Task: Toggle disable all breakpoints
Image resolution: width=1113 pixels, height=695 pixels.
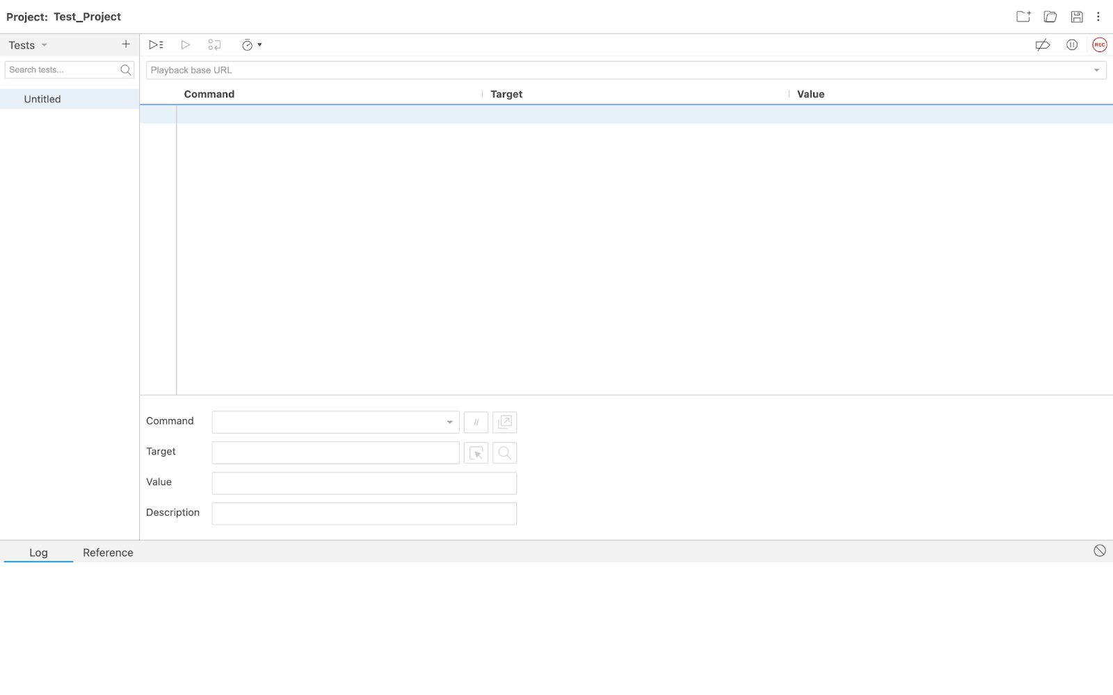Action: point(1042,44)
